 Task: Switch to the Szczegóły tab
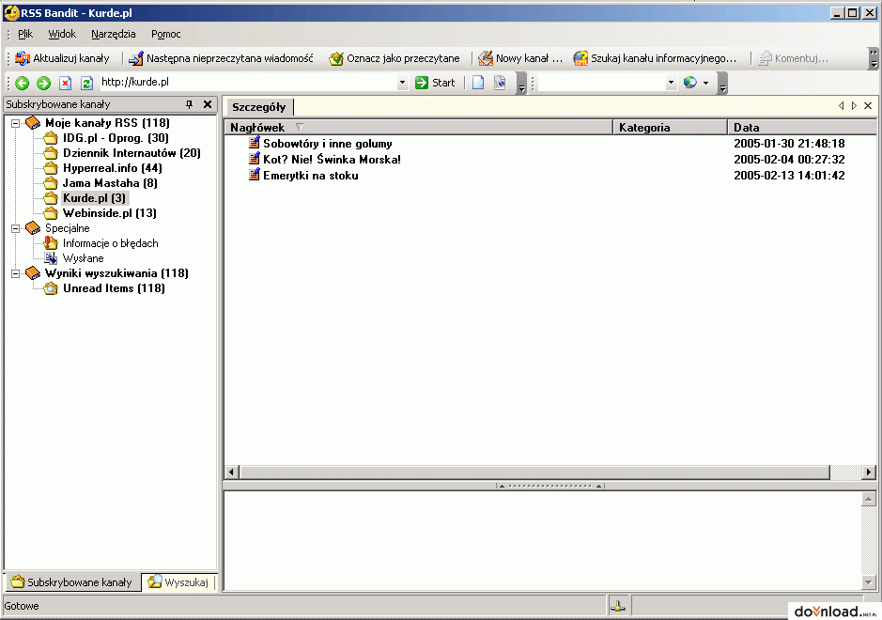click(258, 107)
